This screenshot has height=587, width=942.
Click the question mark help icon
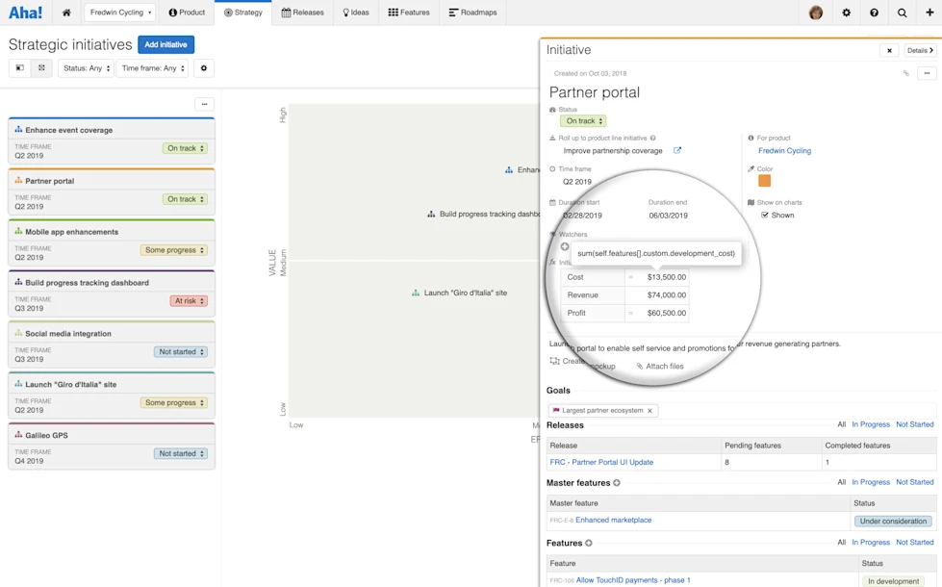[x=874, y=13]
